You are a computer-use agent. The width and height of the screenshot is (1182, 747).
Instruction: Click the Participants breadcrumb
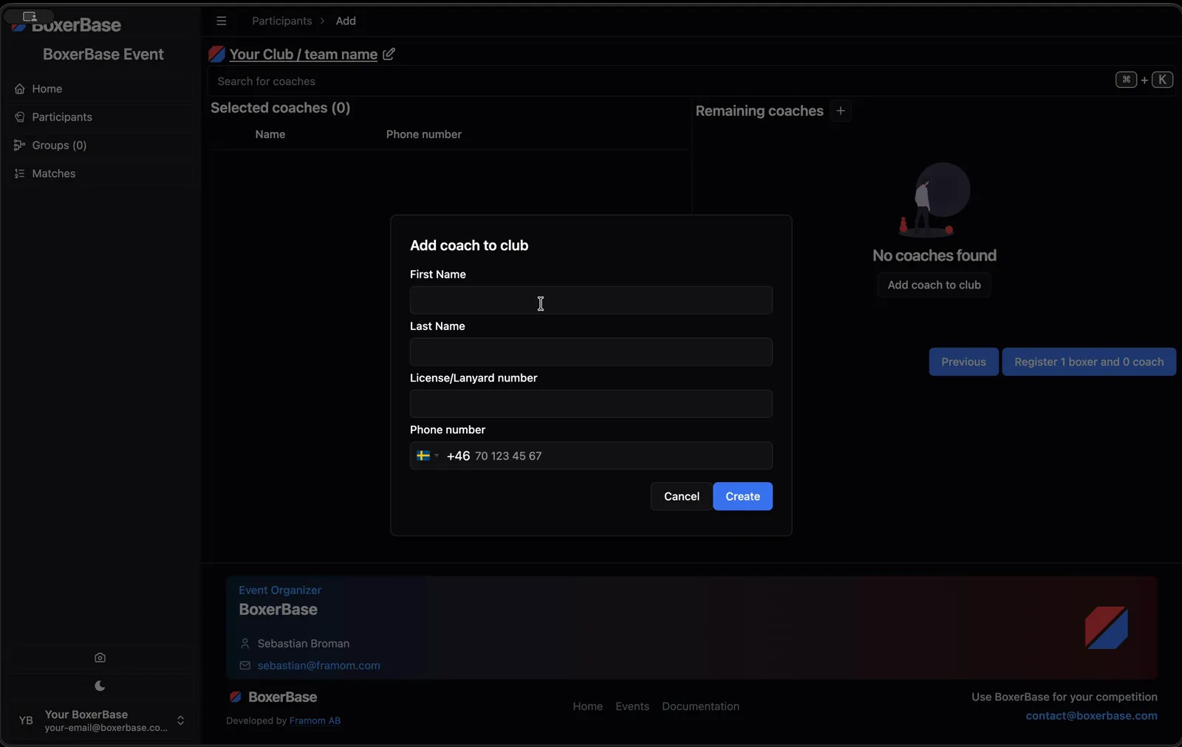pos(281,21)
